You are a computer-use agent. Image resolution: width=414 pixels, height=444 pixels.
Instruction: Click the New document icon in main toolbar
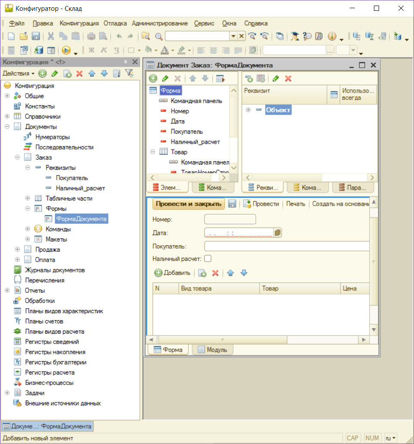11,36
